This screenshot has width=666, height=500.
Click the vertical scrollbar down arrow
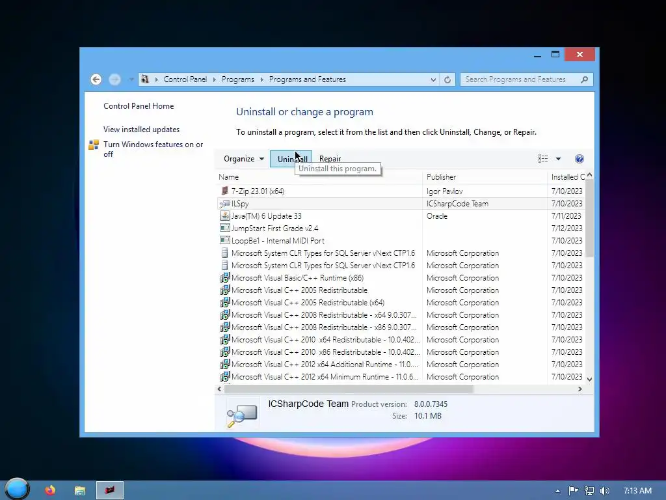pos(589,380)
